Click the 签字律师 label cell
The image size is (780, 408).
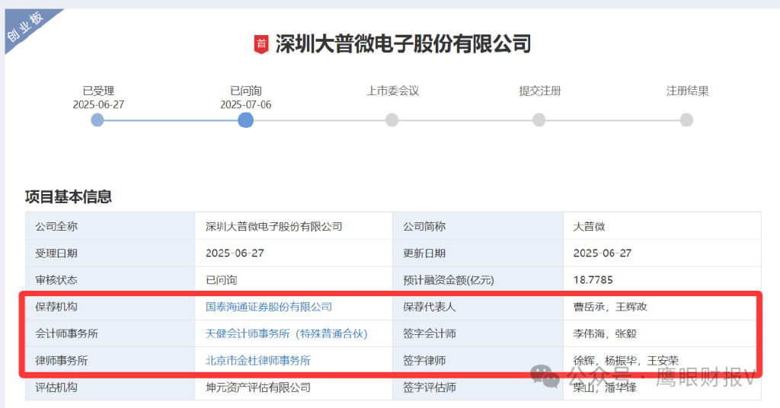[478, 360]
